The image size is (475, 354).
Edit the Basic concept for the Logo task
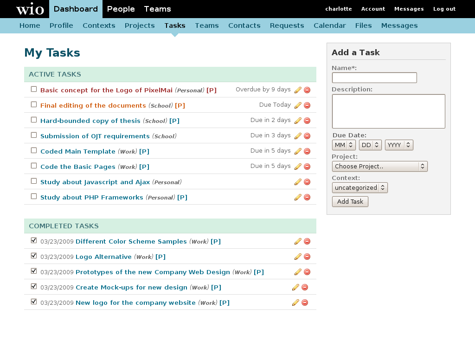(298, 90)
